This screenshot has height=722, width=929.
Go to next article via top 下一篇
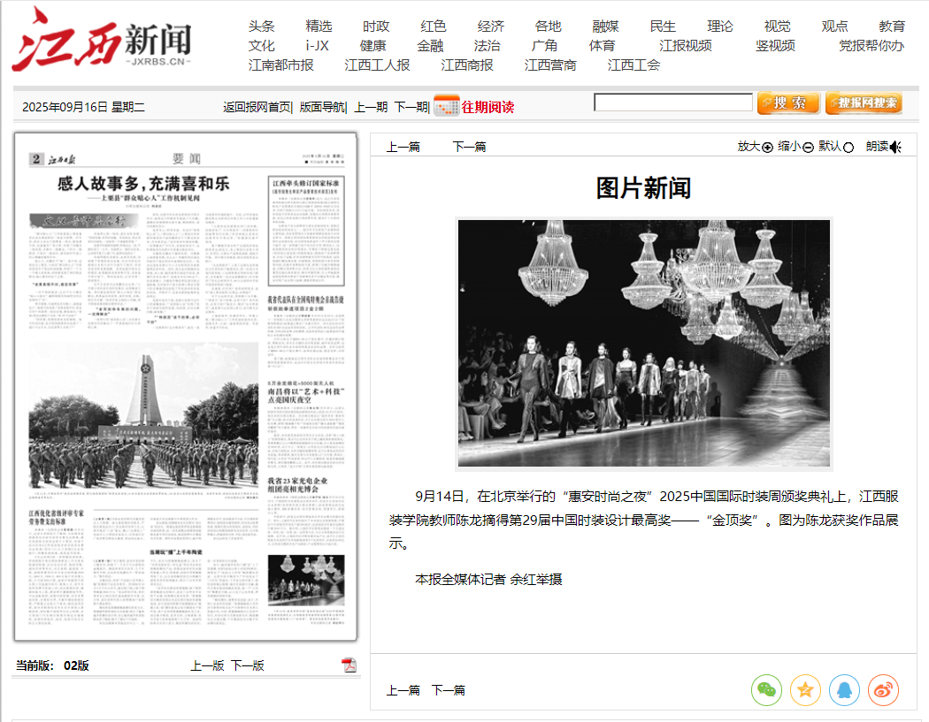[469, 147]
